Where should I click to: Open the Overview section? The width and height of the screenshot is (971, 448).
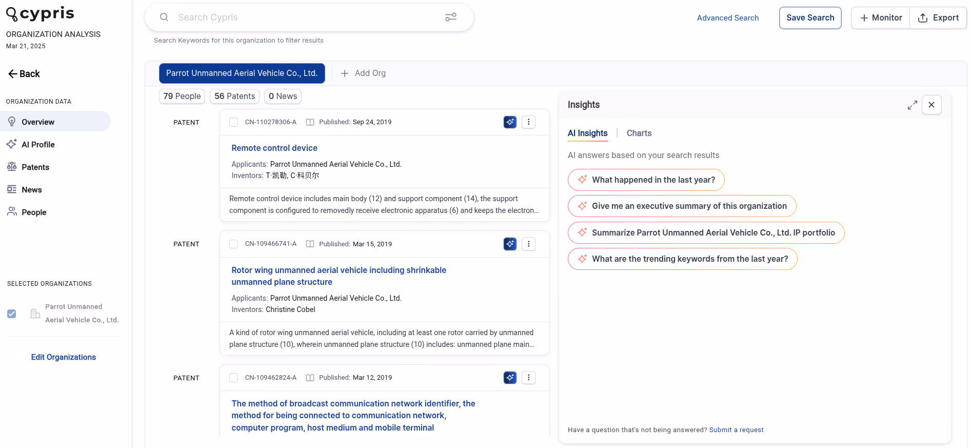point(55,122)
